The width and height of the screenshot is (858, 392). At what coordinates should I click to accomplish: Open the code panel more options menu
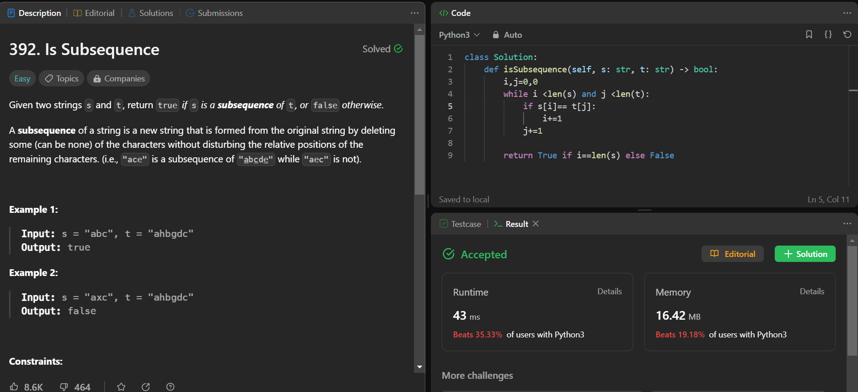pyautogui.click(x=847, y=13)
